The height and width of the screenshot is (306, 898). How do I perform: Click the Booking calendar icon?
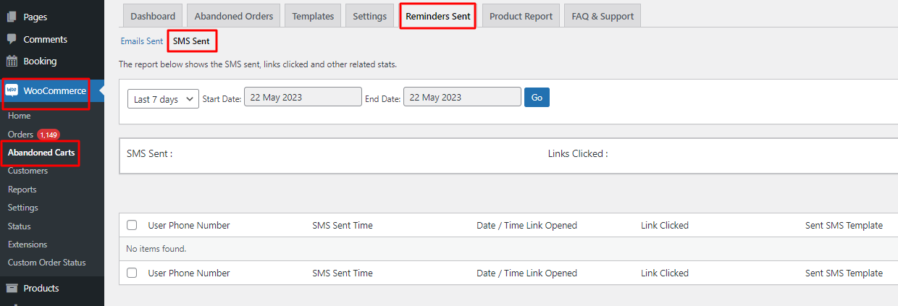point(12,61)
